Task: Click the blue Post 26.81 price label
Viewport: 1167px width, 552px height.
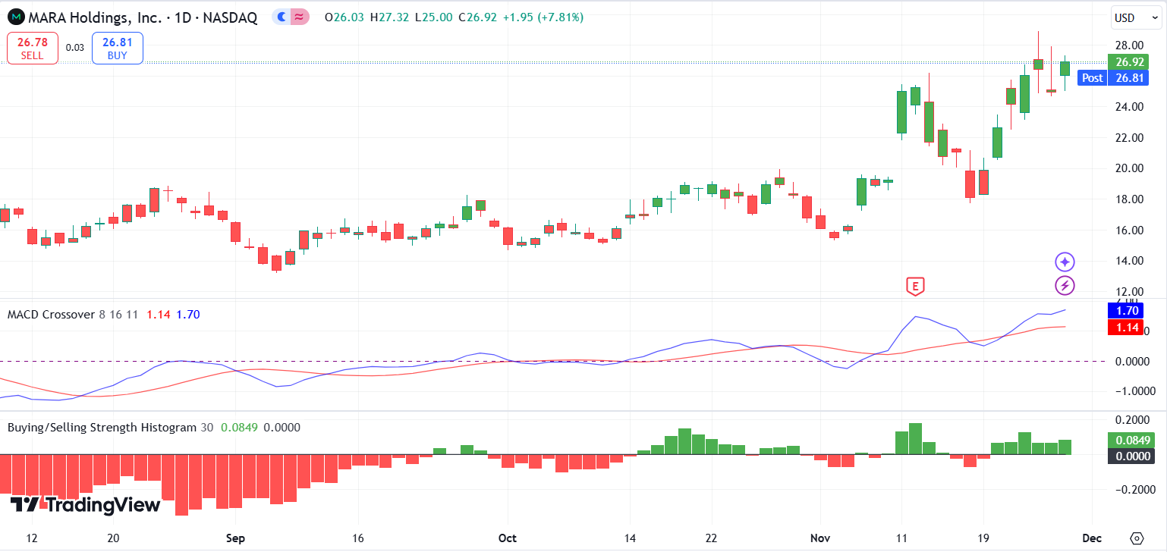Action: (x=1115, y=77)
